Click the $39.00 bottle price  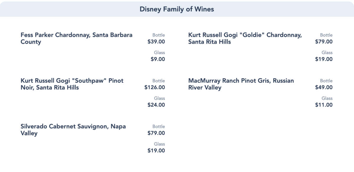[x=156, y=42]
